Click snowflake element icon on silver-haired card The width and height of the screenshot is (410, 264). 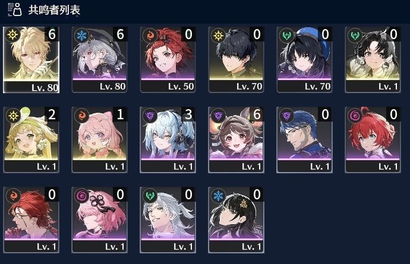click(81, 35)
